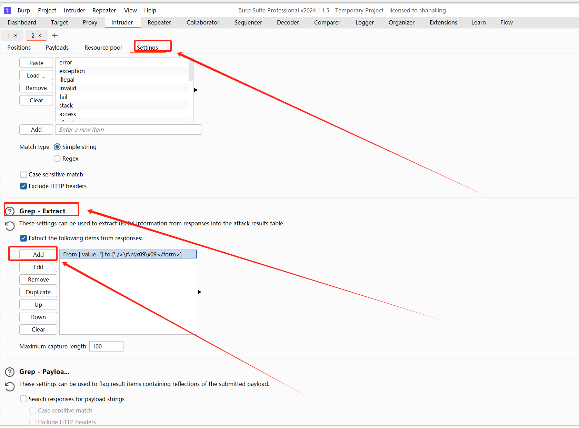Open the Decoder tab

tap(288, 22)
